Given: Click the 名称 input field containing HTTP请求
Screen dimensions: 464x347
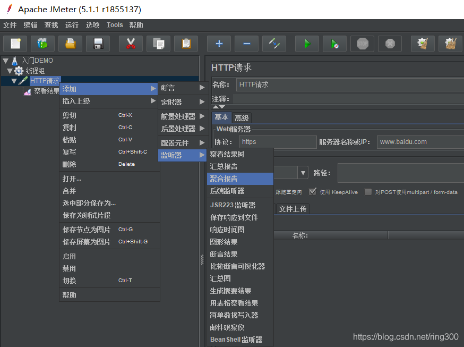Looking at the screenshot, I should (x=350, y=84).
